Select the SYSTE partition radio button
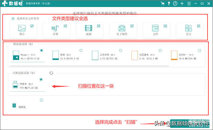This screenshot has height=130, width=213. 200,50
